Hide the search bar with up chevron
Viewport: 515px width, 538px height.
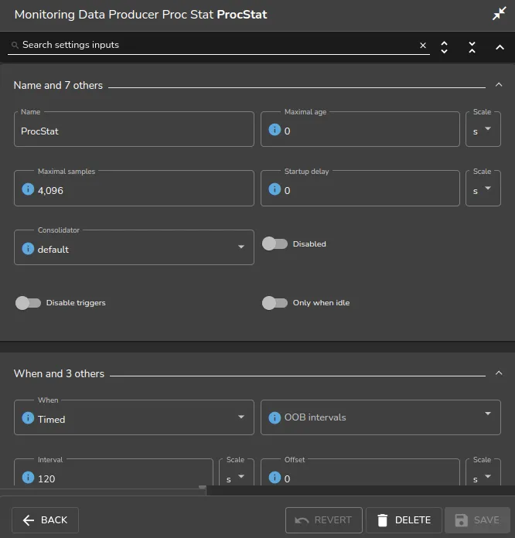point(500,47)
